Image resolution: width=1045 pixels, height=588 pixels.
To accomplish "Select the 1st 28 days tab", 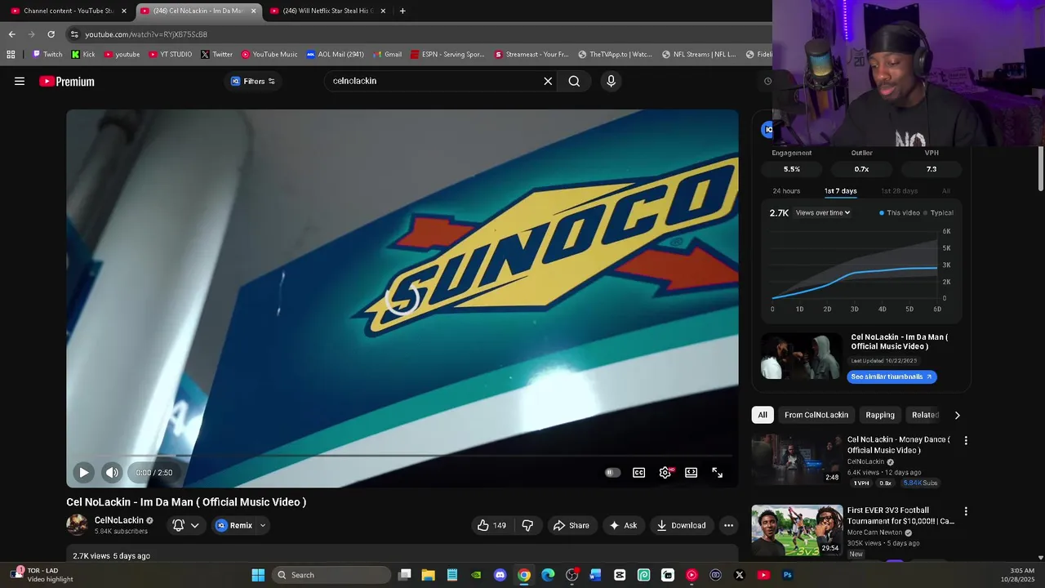I will pyautogui.click(x=899, y=191).
